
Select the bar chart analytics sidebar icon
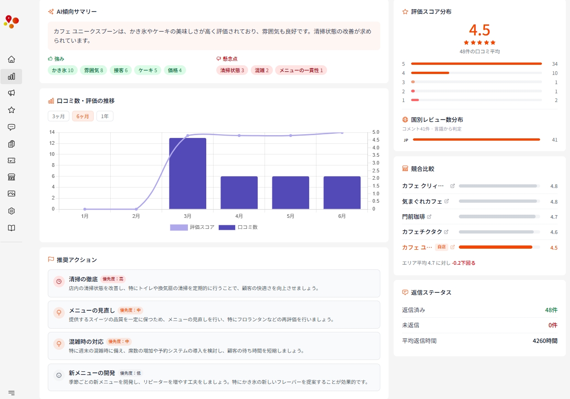click(x=11, y=76)
